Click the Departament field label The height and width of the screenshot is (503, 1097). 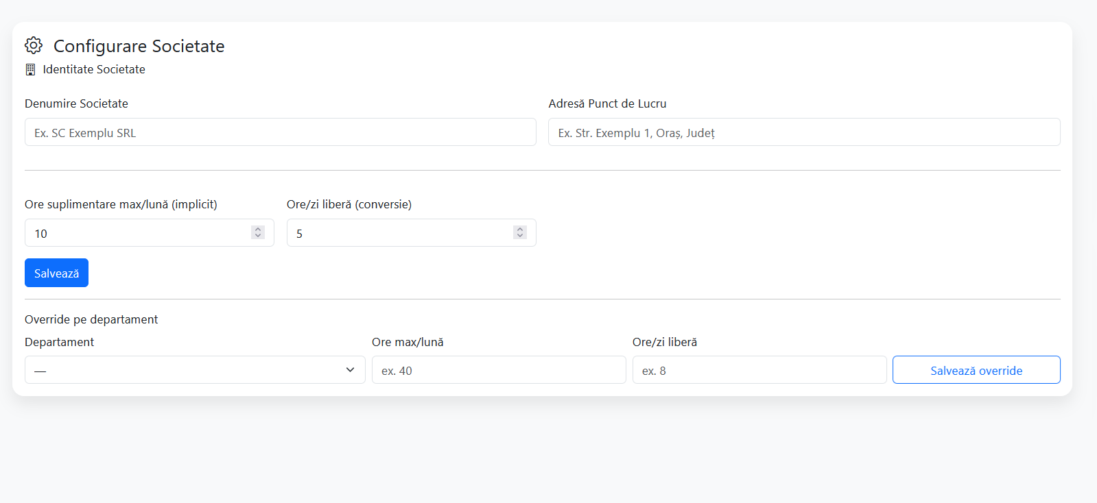pyautogui.click(x=59, y=342)
